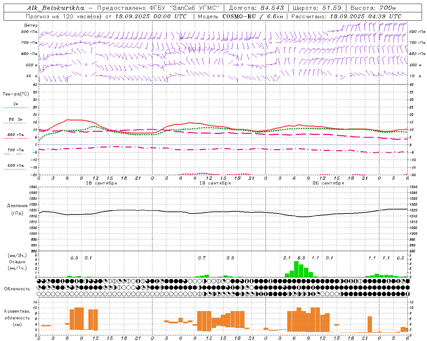The width and height of the screenshot is (427, 341).
Task: Click the 'Осадки' precipitation label
Action: (17, 262)
